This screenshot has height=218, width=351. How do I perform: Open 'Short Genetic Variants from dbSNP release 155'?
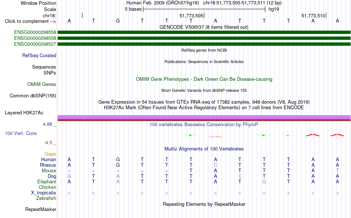coord(204,90)
